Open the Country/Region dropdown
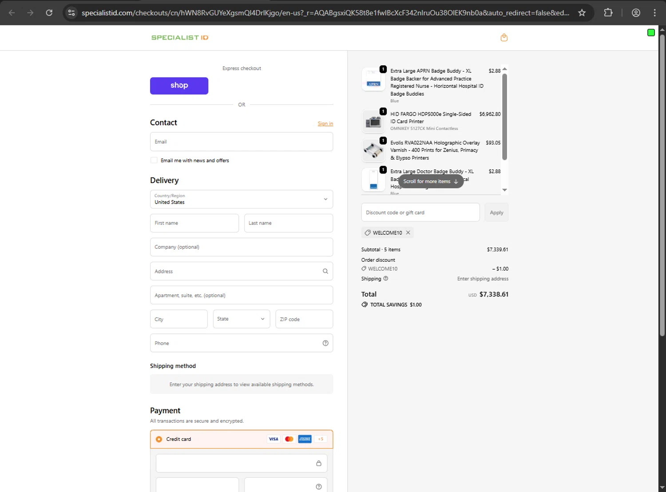Viewport: 666px width, 492px height. [242, 199]
